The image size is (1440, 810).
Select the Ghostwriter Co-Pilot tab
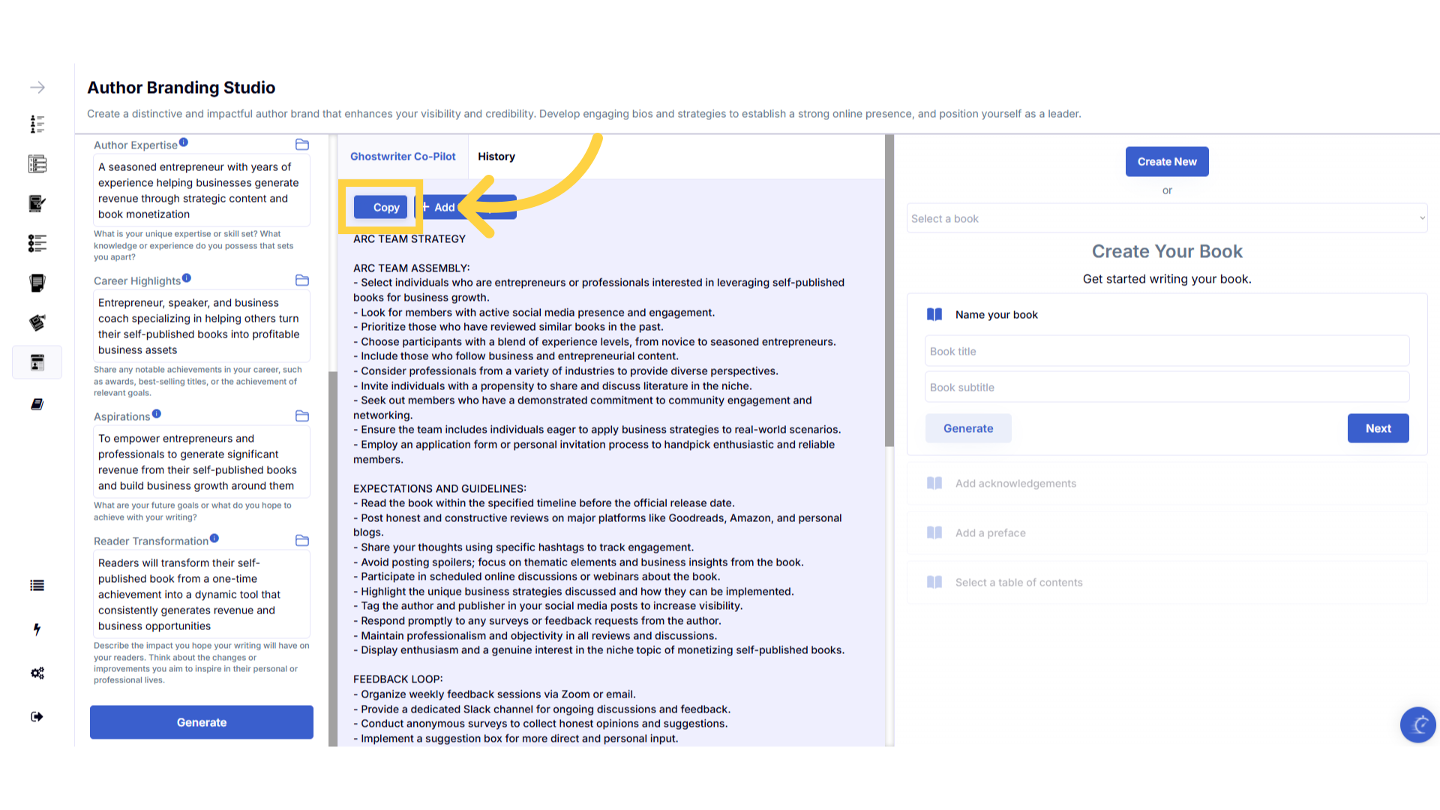coord(403,157)
